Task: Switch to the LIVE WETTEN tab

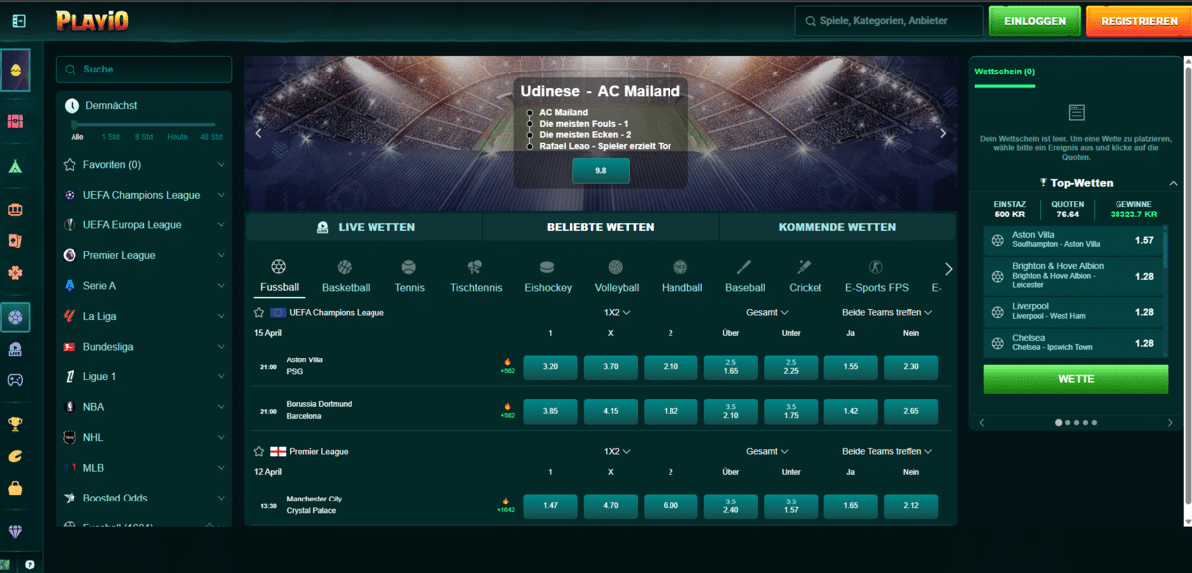Action: [364, 227]
